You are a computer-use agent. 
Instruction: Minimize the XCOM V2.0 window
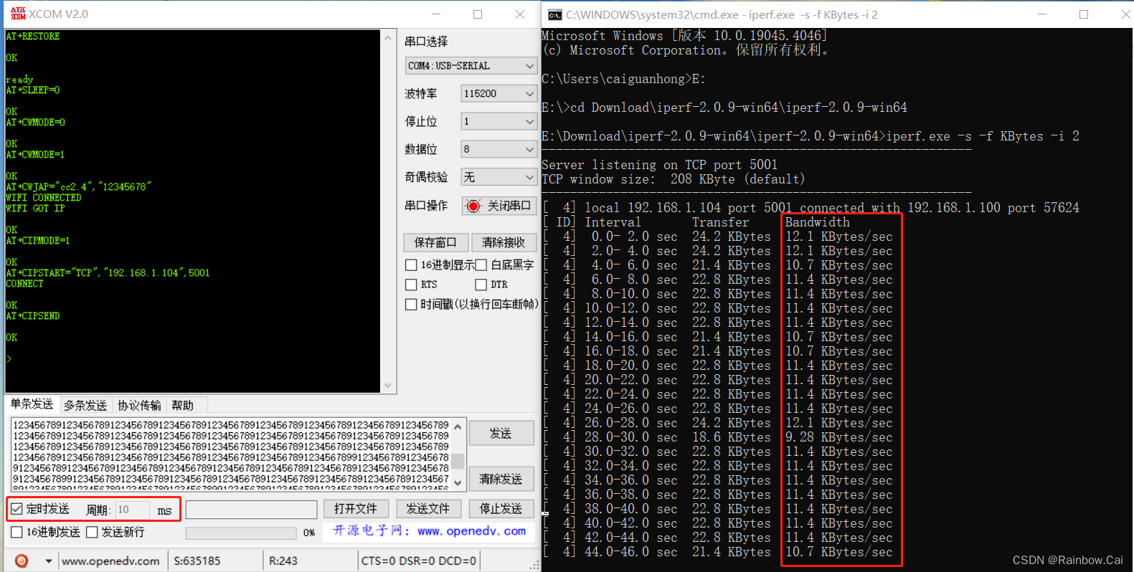point(436,14)
